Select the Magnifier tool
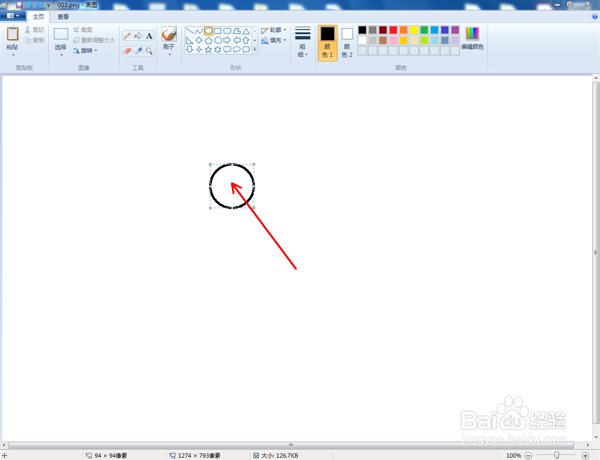 tap(149, 51)
